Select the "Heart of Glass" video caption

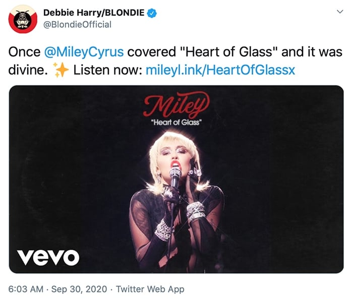point(177,122)
